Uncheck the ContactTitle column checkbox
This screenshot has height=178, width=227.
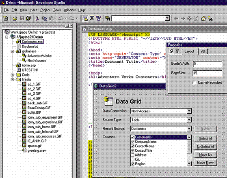click(132, 150)
